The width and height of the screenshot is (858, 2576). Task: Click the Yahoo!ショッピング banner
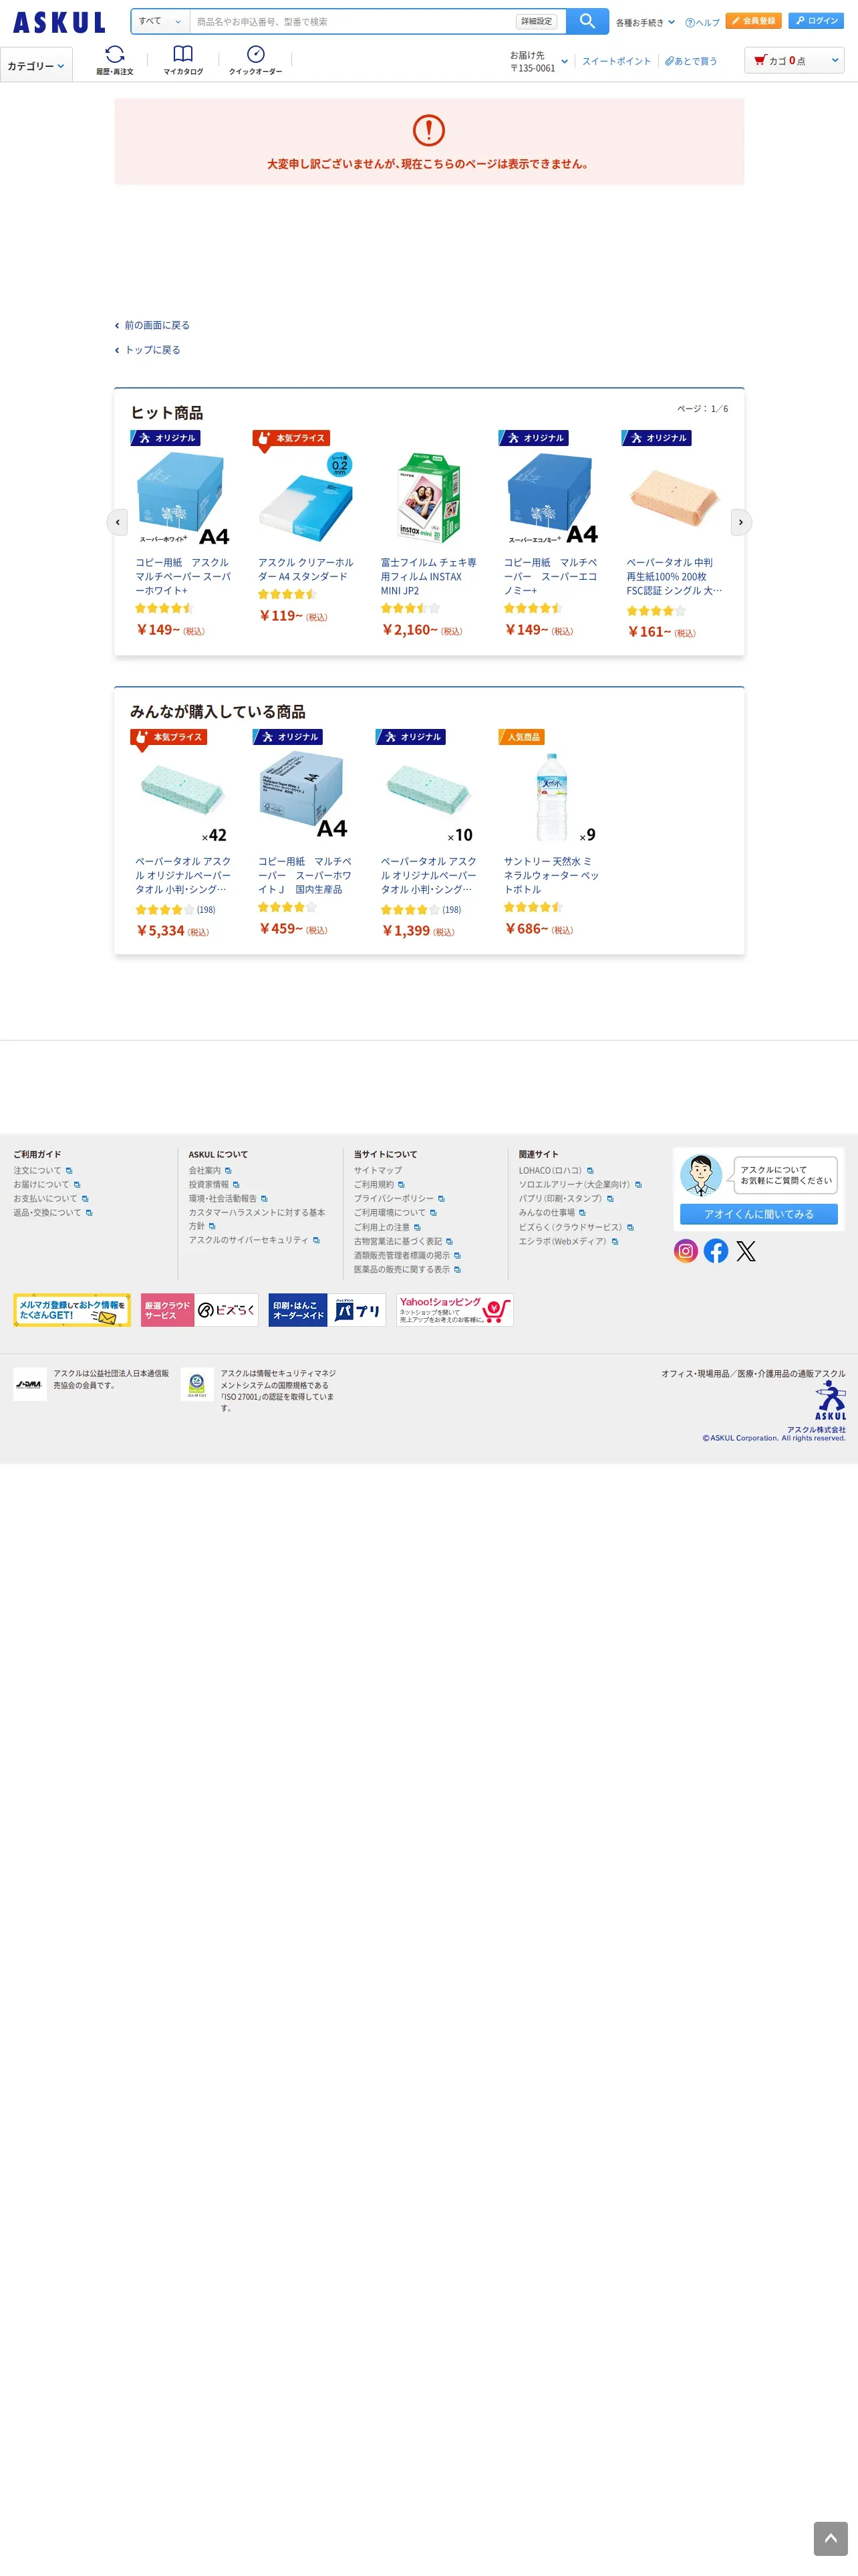click(x=454, y=1310)
